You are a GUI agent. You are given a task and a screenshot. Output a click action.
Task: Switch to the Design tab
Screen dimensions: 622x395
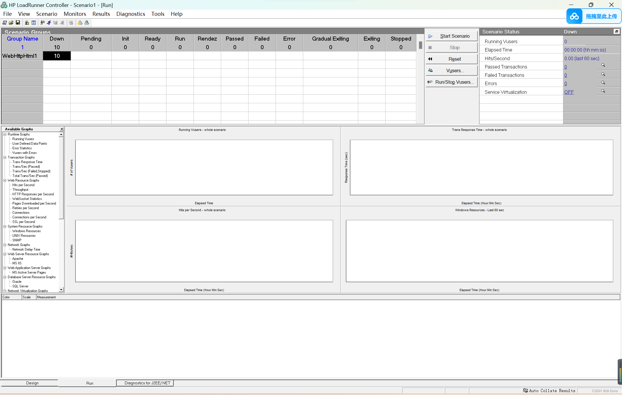(x=32, y=383)
